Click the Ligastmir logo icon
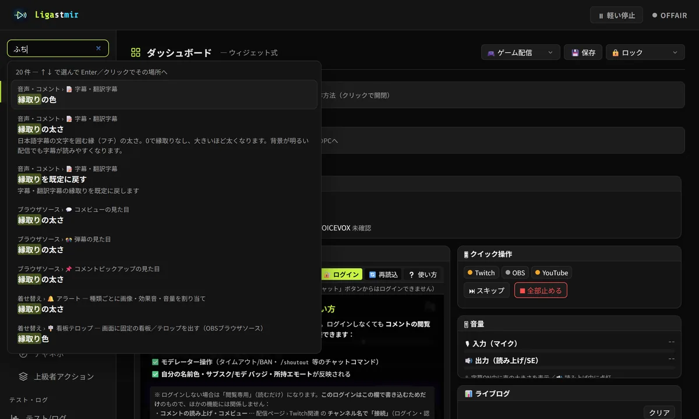This screenshot has height=419, width=699. [21, 15]
